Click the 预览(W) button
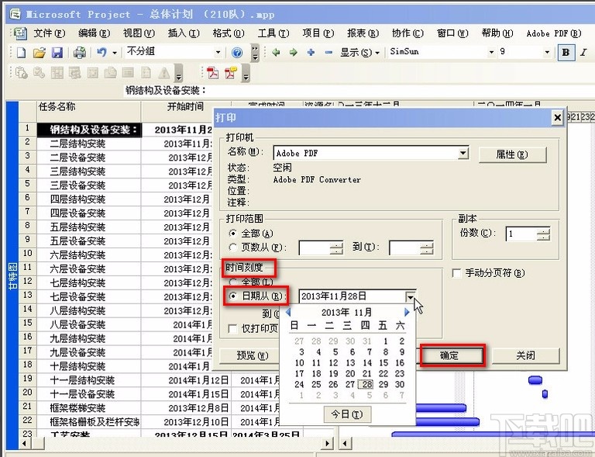The image size is (595, 457). pyautogui.click(x=249, y=355)
